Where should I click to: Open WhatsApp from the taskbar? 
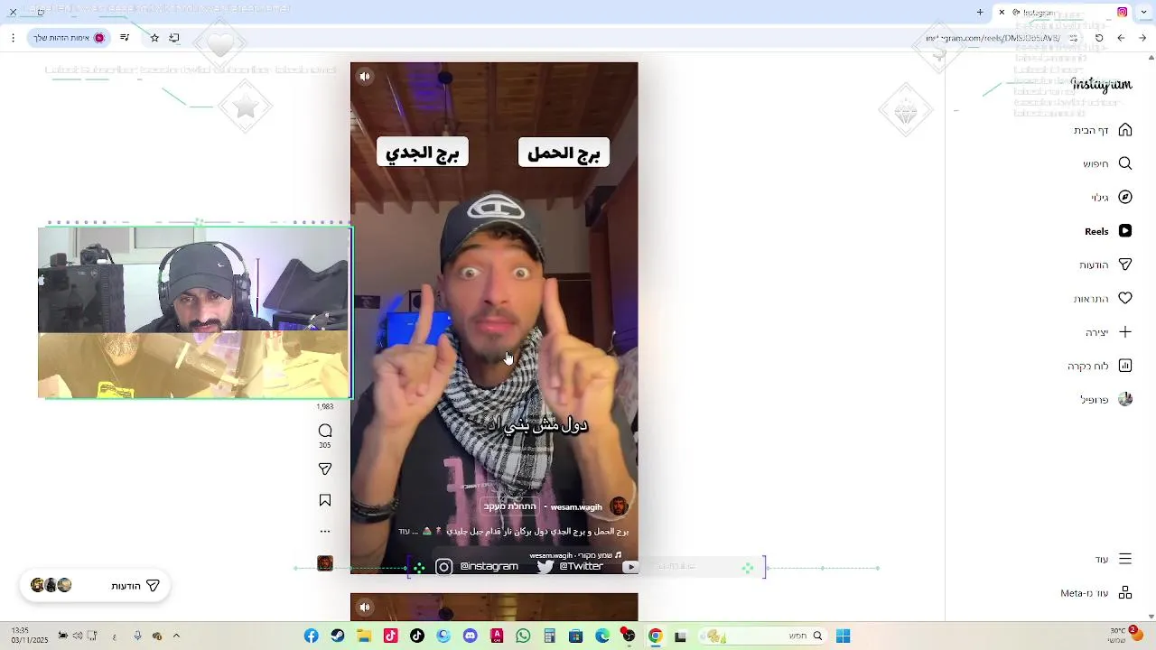[523, 636]
